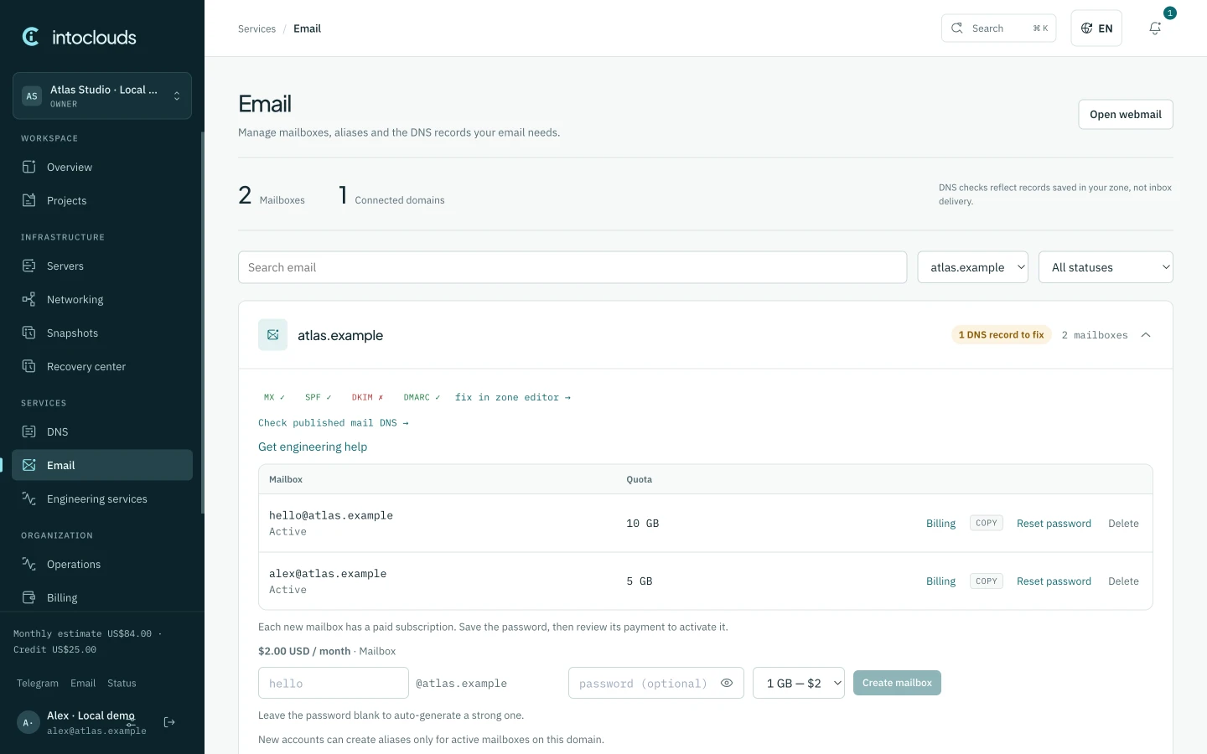Image resolution: width=1207 pixels, height=754 pixels.
Task: Open Engineering services in the sidebar
Action: coord(102,498)
